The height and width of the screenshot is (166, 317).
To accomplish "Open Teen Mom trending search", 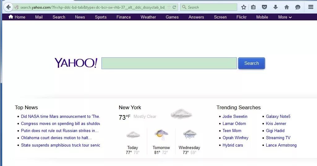I will coord(232,131).
